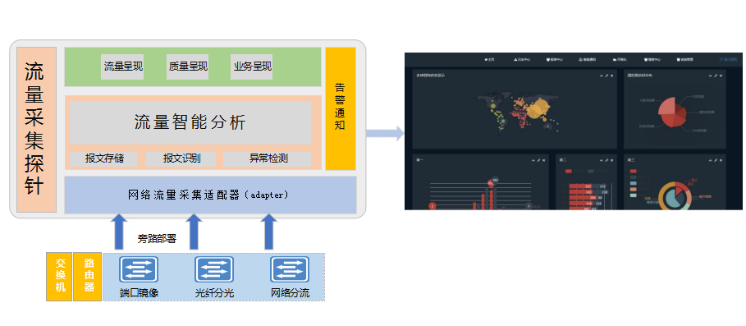The height and width of the screenshot is (326, 746).
Task: Click the orange 路由器 box
Action: [x=88, y=277]
